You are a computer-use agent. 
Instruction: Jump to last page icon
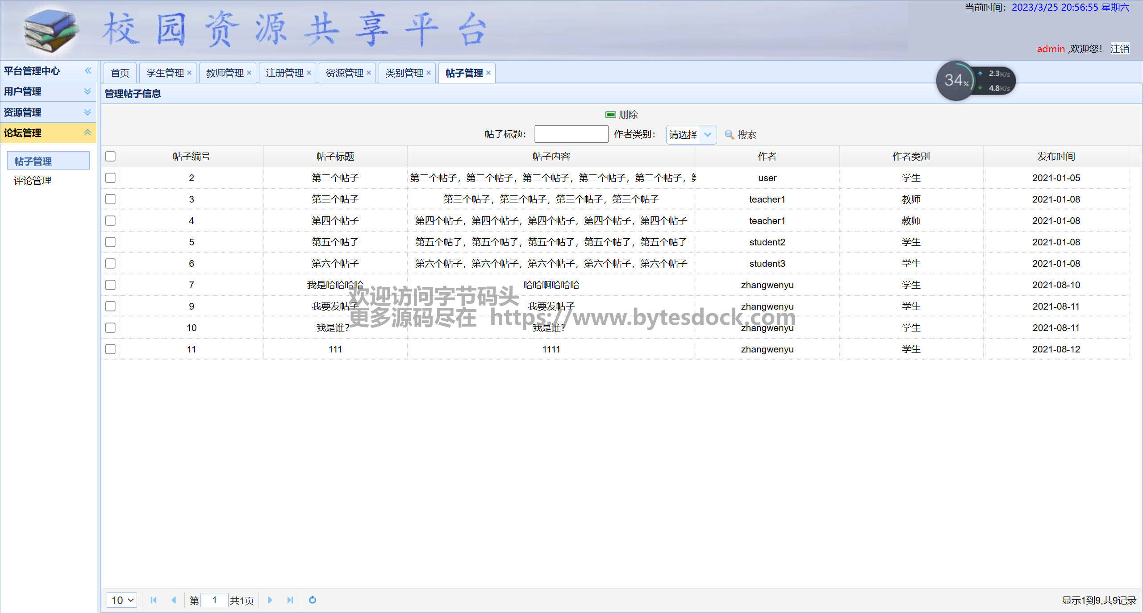(x=290, y=600)
